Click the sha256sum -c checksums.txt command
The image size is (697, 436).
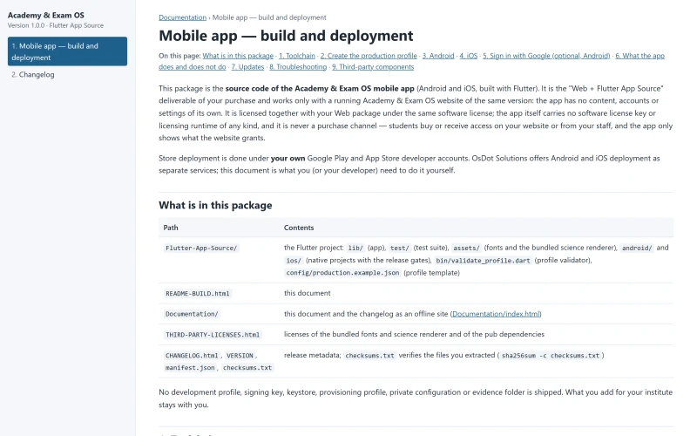(551, 356)
